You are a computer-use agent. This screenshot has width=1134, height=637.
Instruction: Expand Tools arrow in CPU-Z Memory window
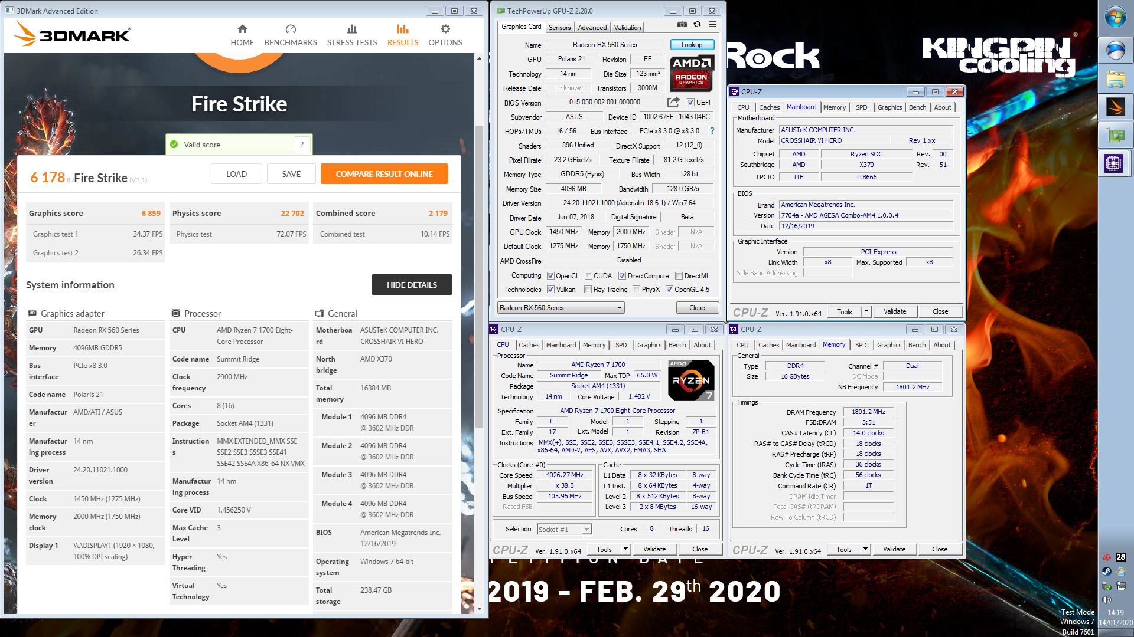coord(865,549)
